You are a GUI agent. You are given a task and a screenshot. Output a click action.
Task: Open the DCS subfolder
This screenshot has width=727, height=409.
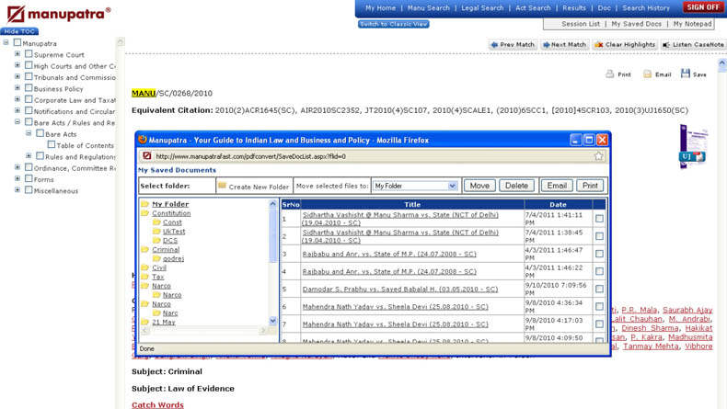(x=169, y=241)
